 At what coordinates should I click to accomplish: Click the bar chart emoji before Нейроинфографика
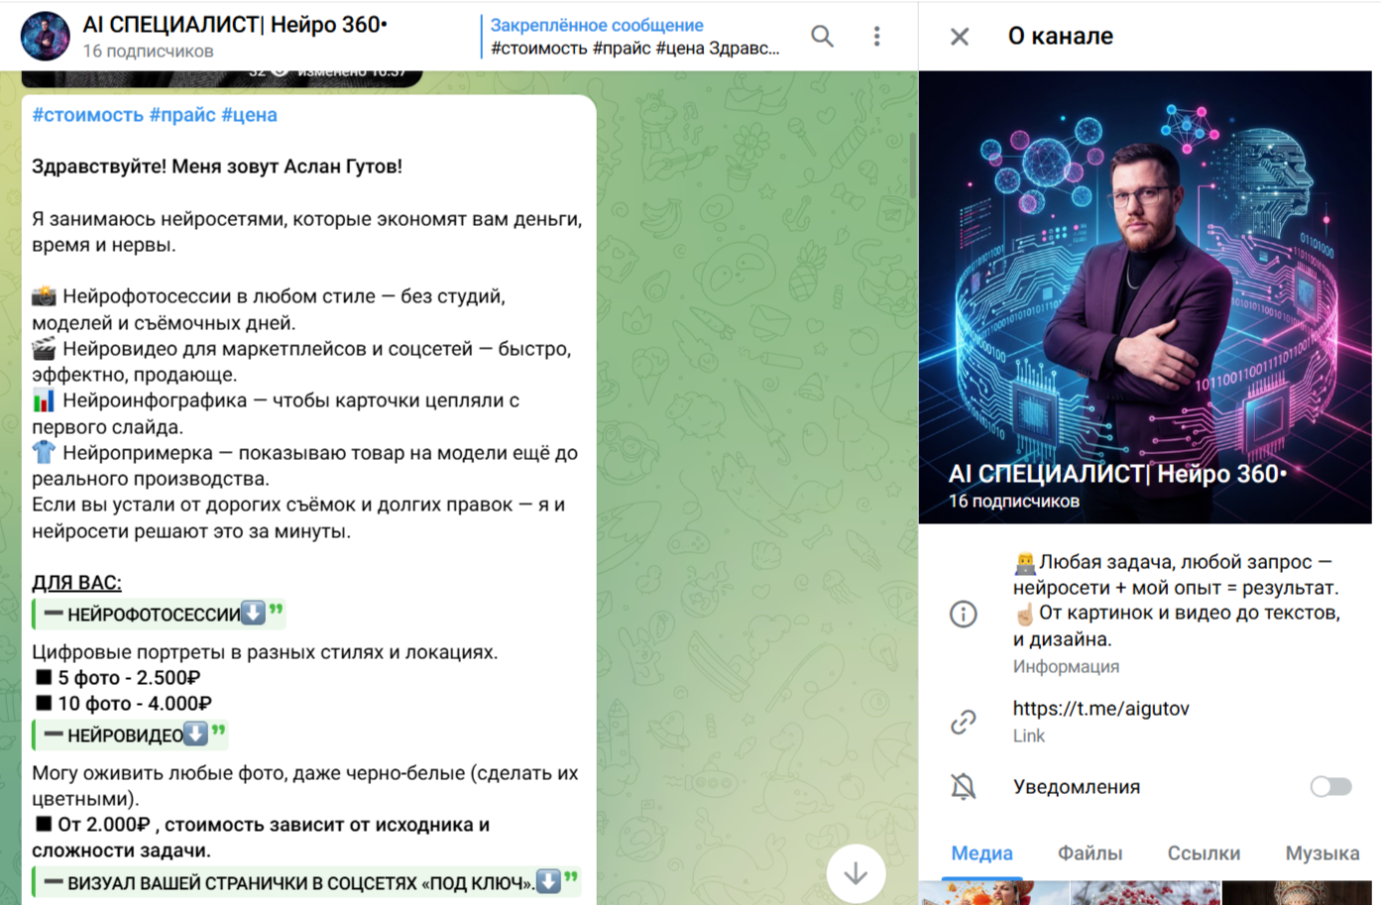tap(44, 400)
